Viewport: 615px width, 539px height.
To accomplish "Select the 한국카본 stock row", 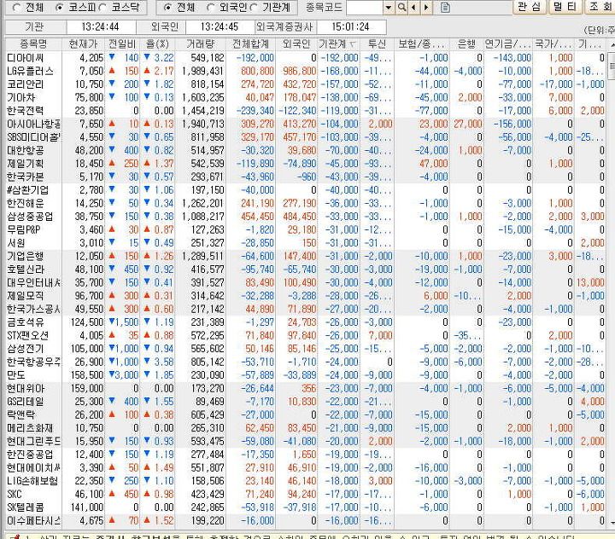I will 306,177.
